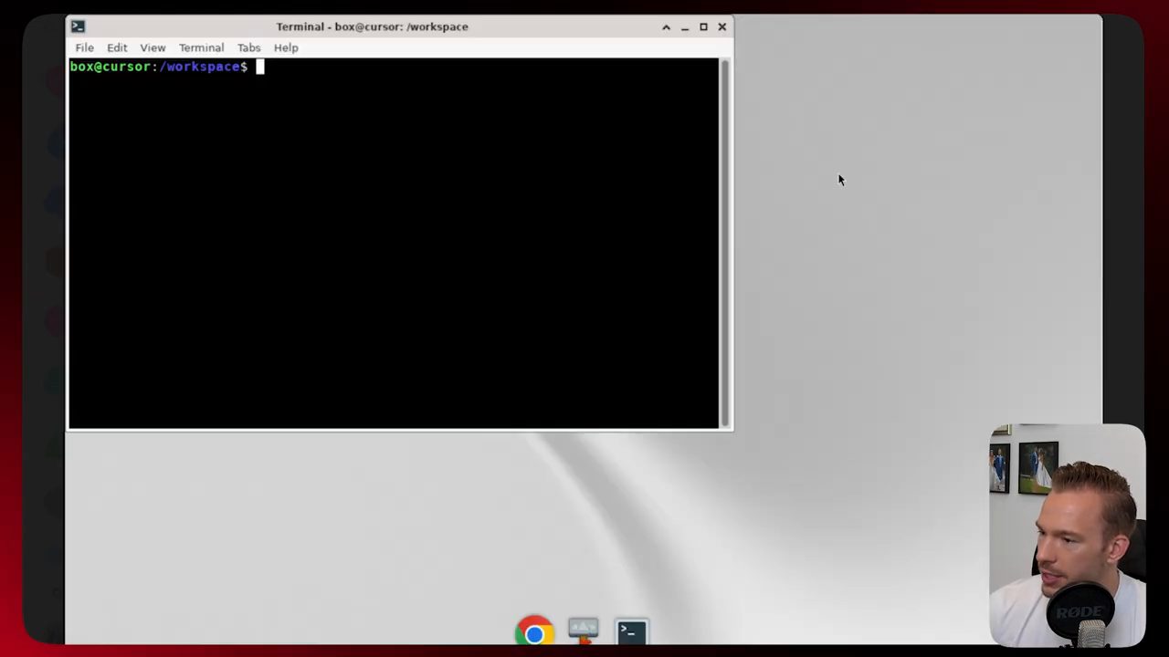Open the Help menu in Terminal

[x=286, y=47]
